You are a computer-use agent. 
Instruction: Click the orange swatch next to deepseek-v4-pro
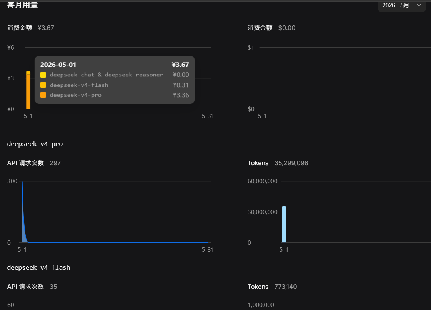click(x=43, y=95)
